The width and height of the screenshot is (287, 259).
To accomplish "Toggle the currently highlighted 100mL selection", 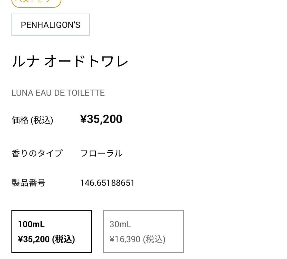I will click(51, 231).
